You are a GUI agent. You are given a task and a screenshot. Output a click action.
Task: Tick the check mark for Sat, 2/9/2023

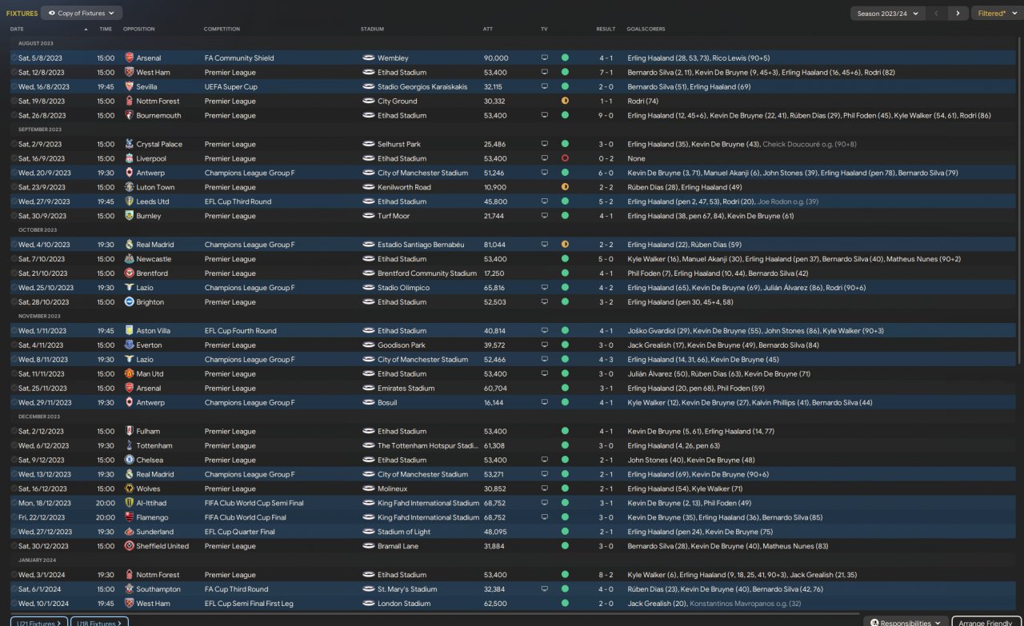click(14, 145)
